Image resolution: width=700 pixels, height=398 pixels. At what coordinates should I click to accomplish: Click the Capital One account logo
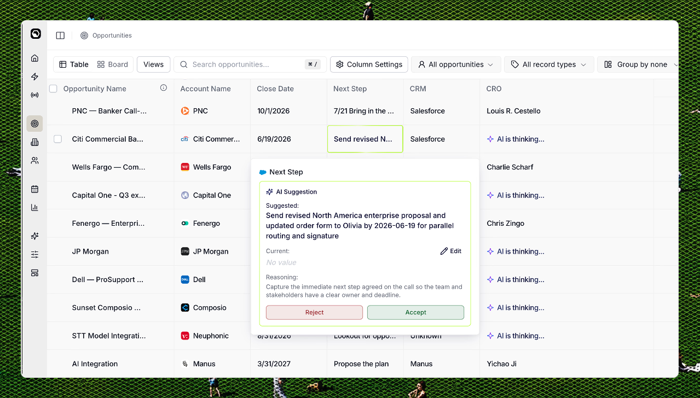click(185, 195)
